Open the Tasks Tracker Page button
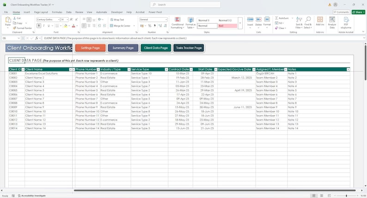367x198 pixels. (x=189, y=48)
